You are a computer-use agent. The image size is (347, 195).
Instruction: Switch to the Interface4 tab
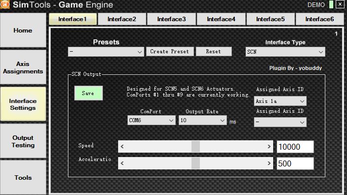pos(221,19)
